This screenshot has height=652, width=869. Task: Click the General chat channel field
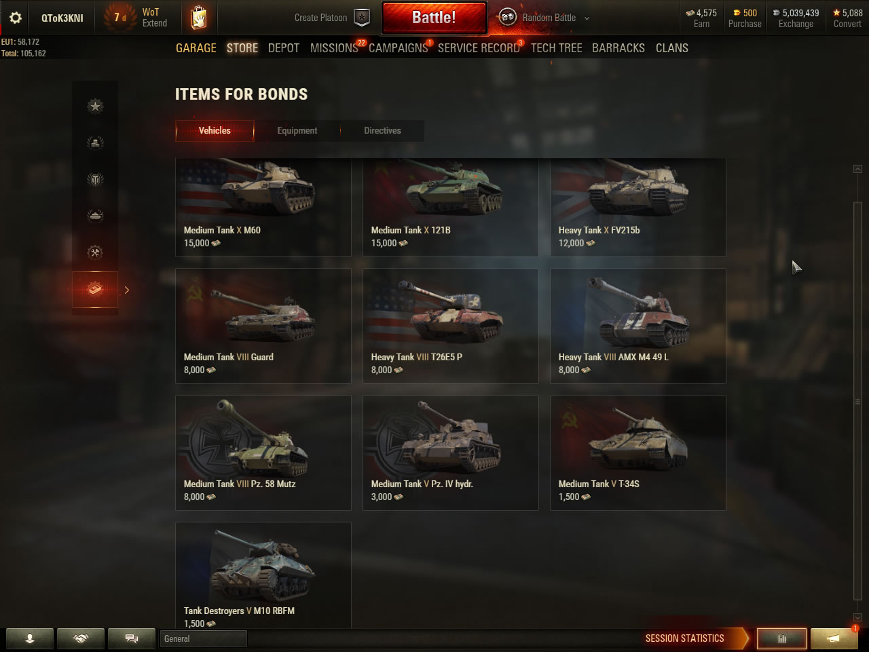204,638
